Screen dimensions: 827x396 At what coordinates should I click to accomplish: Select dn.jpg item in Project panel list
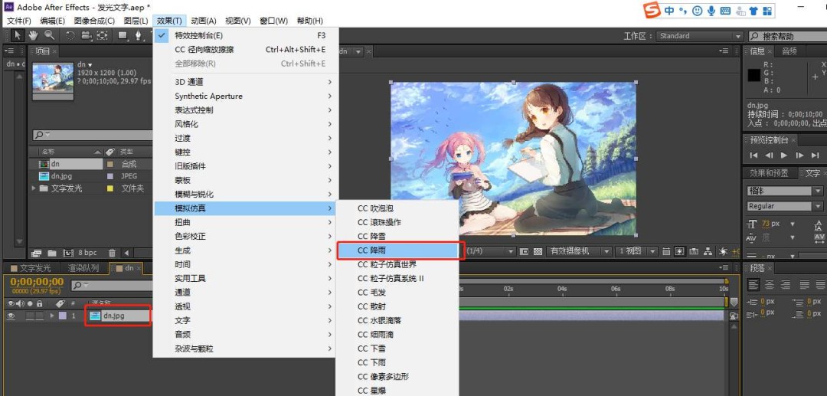[x=62, y=176]
